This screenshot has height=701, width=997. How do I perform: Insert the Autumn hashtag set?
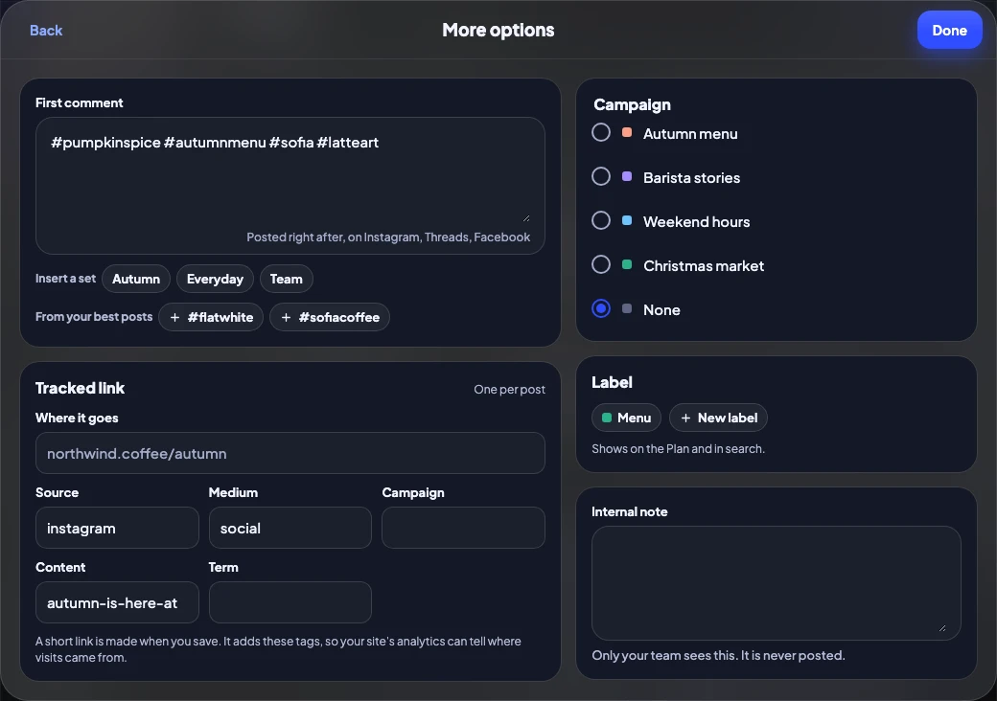(x=136, y=279)
